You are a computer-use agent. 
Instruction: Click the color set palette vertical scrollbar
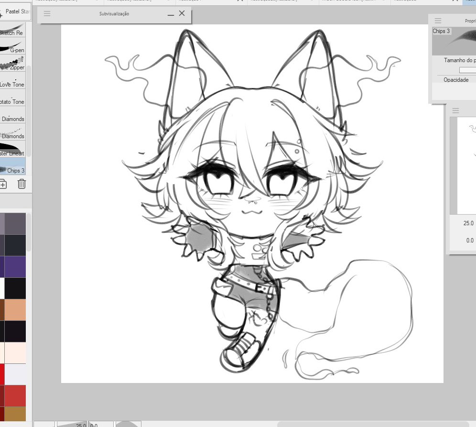click(x=29, y=232)
